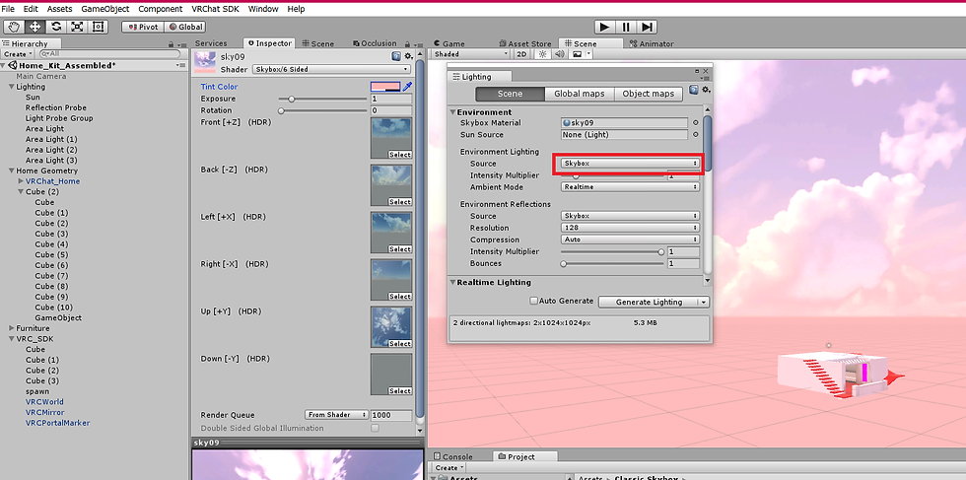Click the Step frame button
This screenshot has height=480, width=966.
click(x=647, y=28)
